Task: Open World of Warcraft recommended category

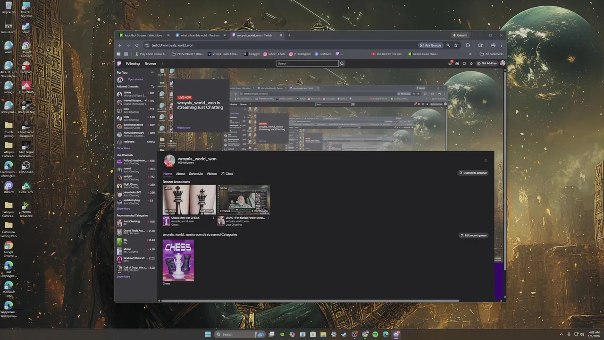Action: [136, 260]
